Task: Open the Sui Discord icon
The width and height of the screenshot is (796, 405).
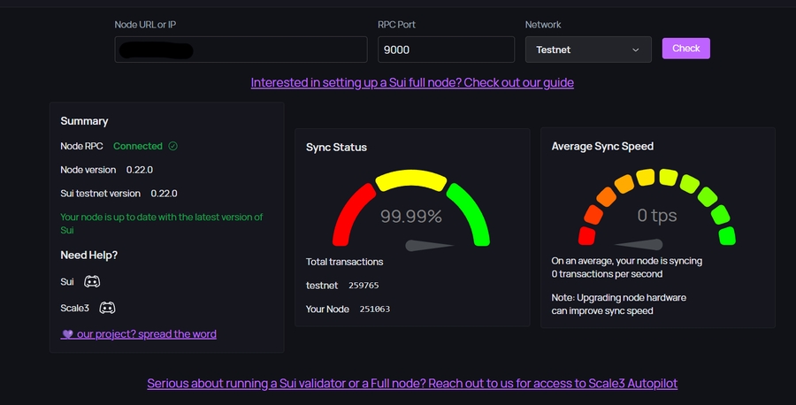Action: pyautogui.click(x=92, y=282)
